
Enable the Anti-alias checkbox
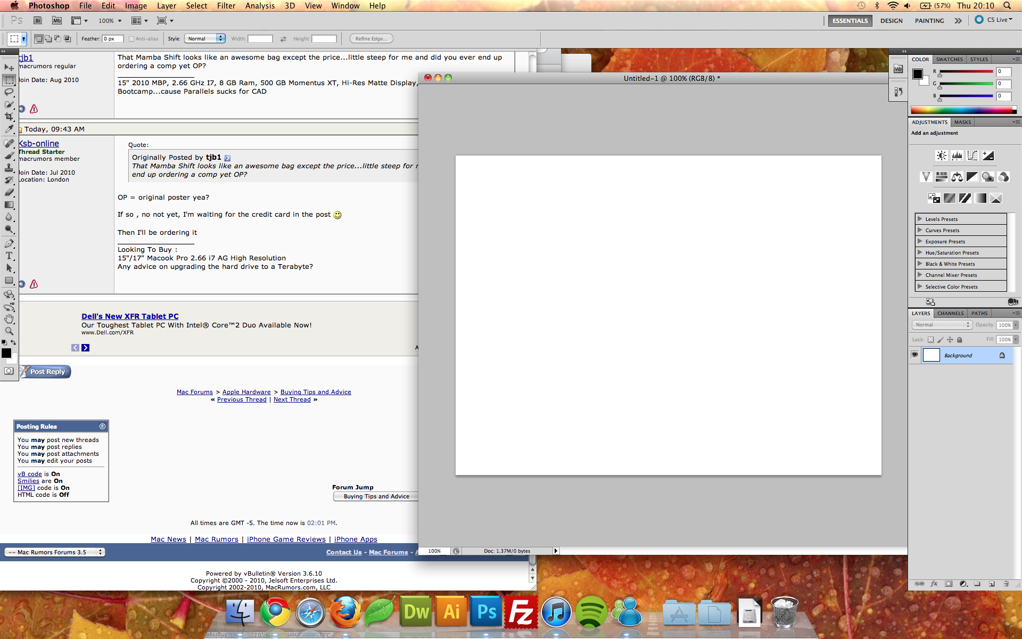[131, 39]
